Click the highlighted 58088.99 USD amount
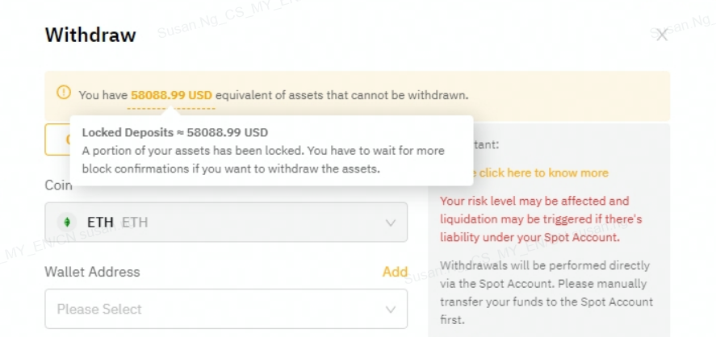The width and height of the screenshot is (716, 337). (x=171, y=95)
